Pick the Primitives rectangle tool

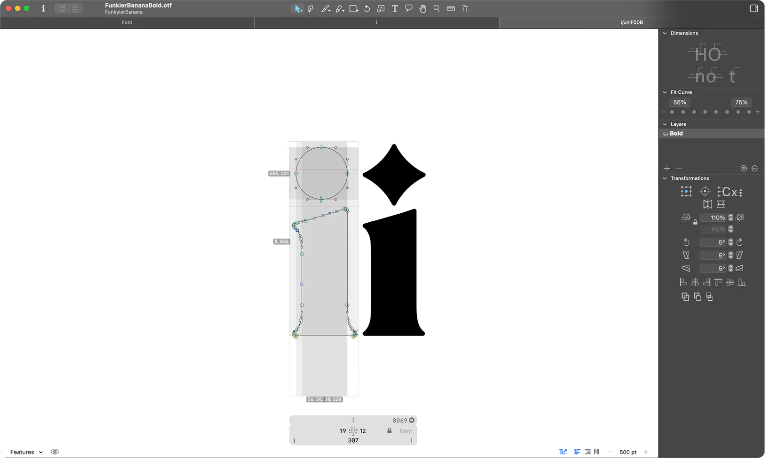pyautogui.click(x=354, y=9)
